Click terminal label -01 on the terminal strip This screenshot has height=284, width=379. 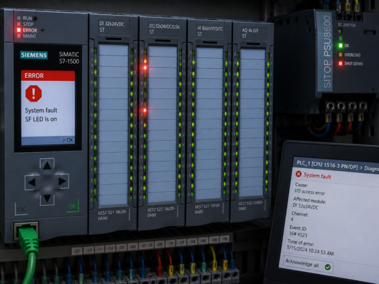click(77, 251)
